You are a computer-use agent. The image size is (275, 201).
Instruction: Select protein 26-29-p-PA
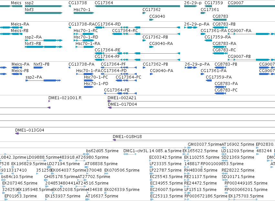click(x=197, y=64)
